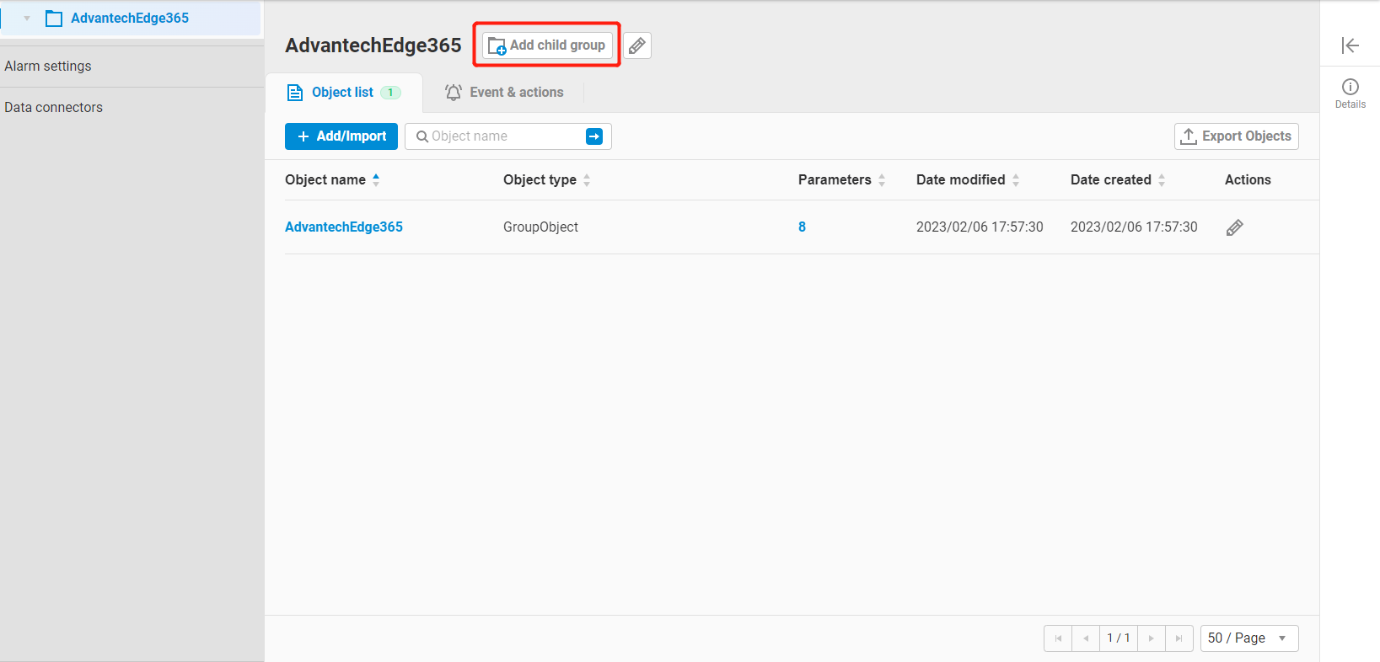Go to the previous page

coord(1086,638)
